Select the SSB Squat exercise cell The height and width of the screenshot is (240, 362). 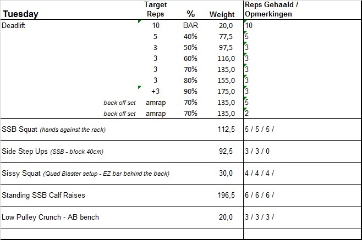coord(54,130)
